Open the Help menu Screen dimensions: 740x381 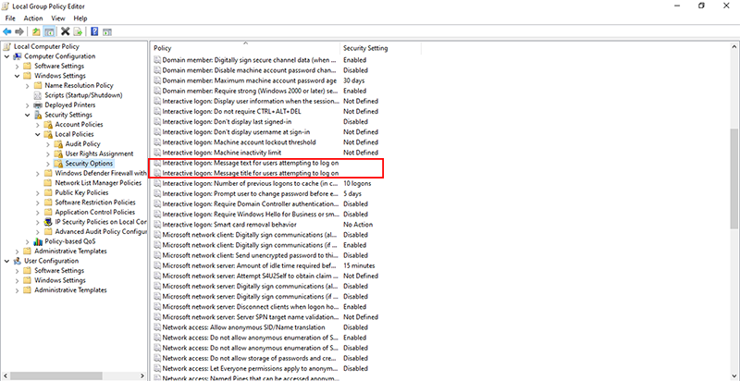(80, 18)
